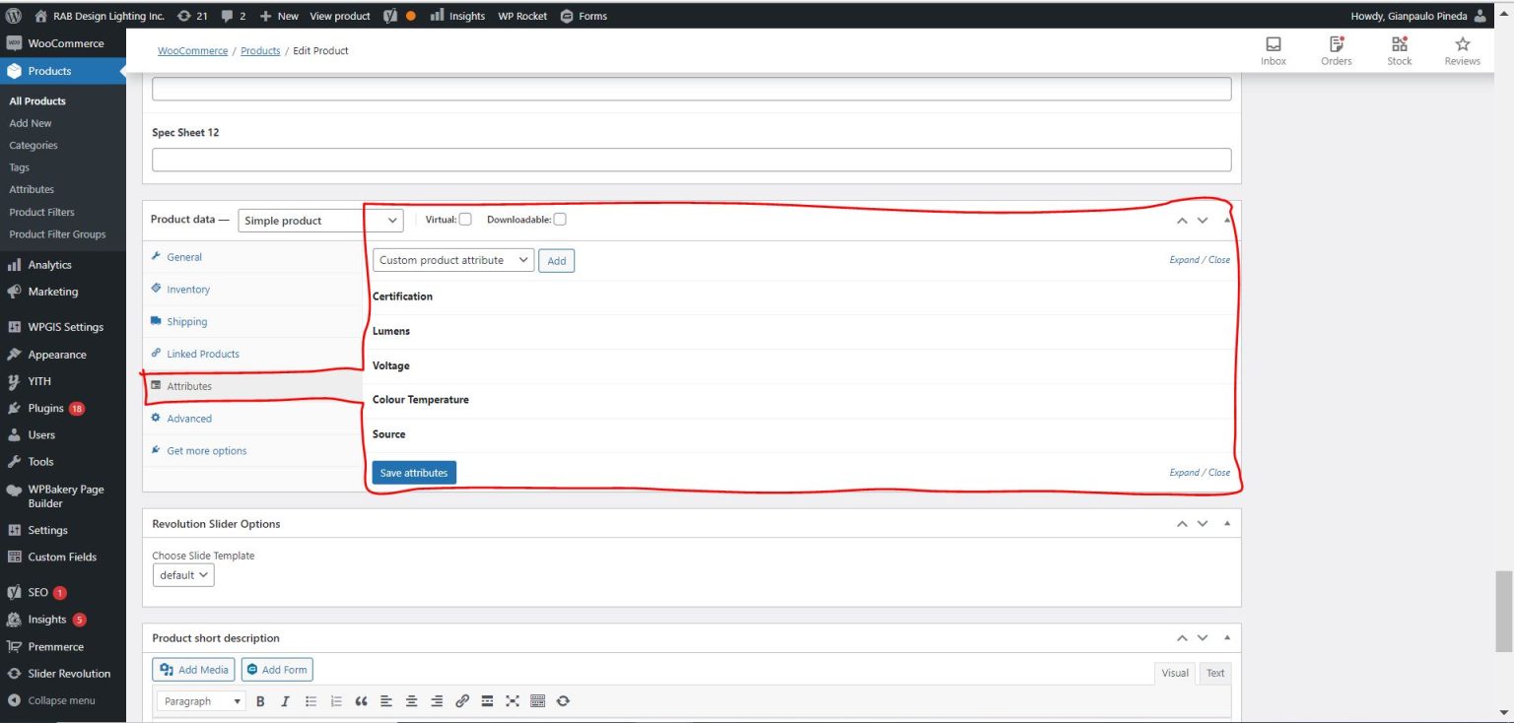
Task: Click the Add Media button
Action: (193, 670)
